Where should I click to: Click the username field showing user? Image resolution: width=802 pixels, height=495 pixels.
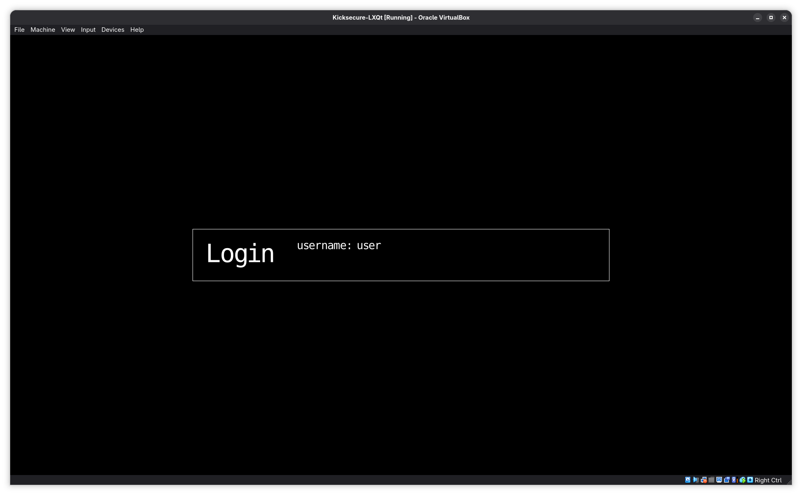[369, 246]
